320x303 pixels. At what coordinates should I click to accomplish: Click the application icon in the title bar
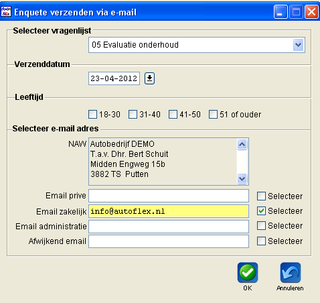point(5,11)
